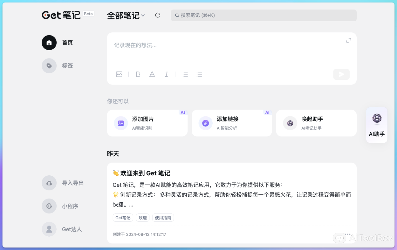Select the 使用指南 tag on the note
Viewport: 397px width, 250px height.
(x=163, y=217)
